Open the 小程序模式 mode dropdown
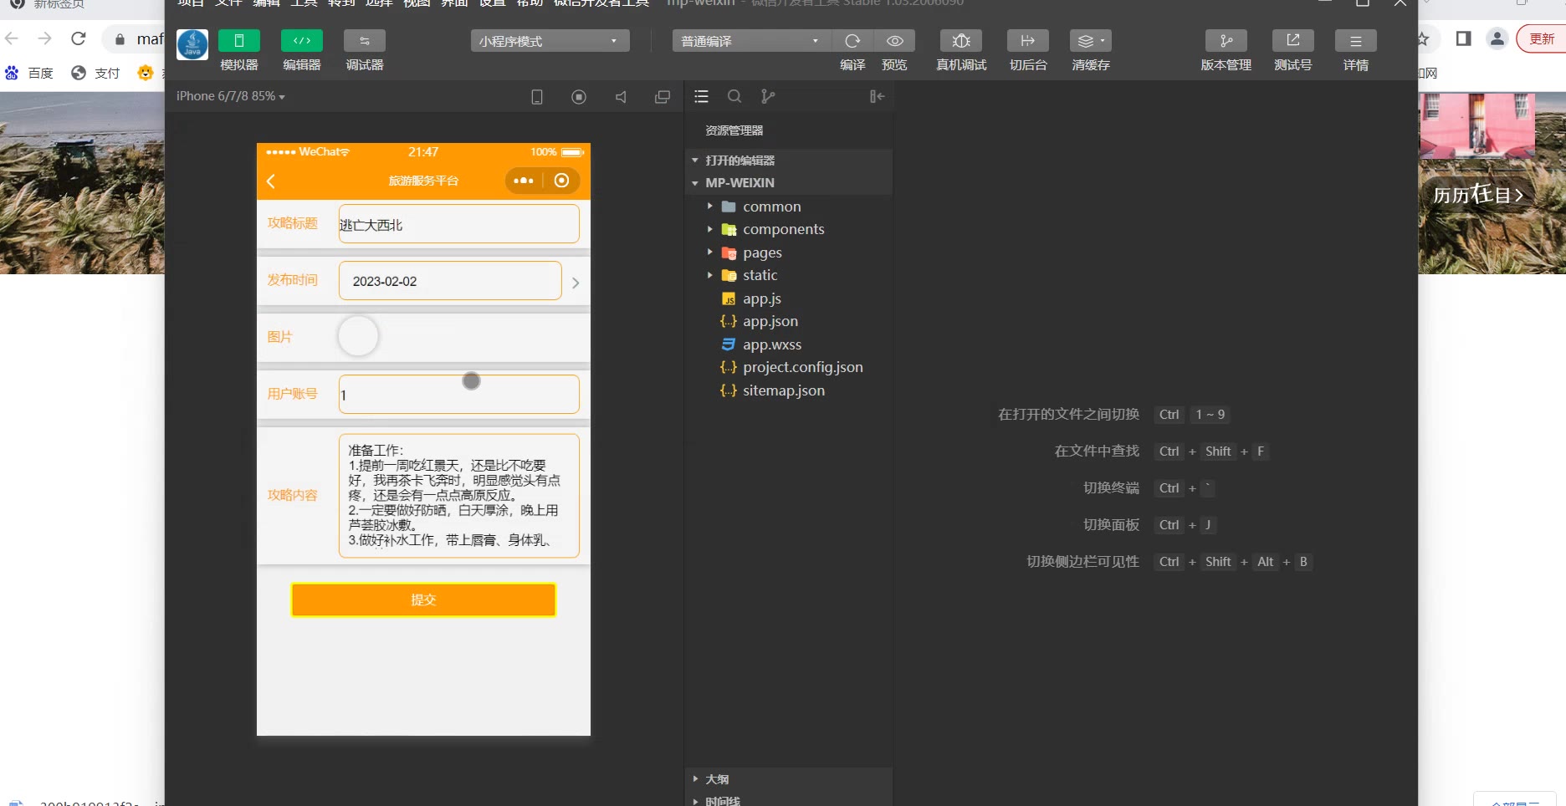 click(550, 41)
